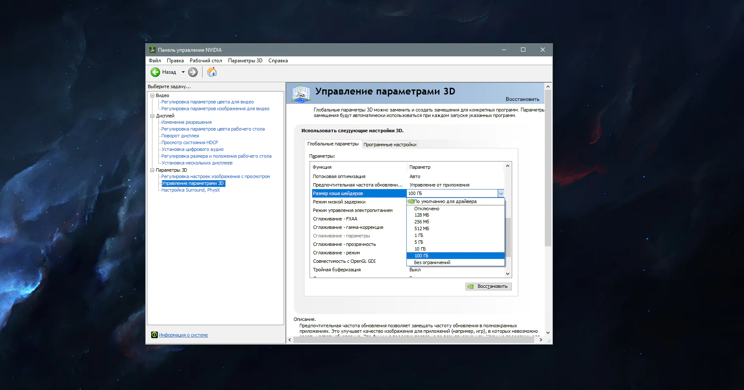Click the NVIDIA app icon in title bar
Screen dimensions: 744x390
pos(152,50)
